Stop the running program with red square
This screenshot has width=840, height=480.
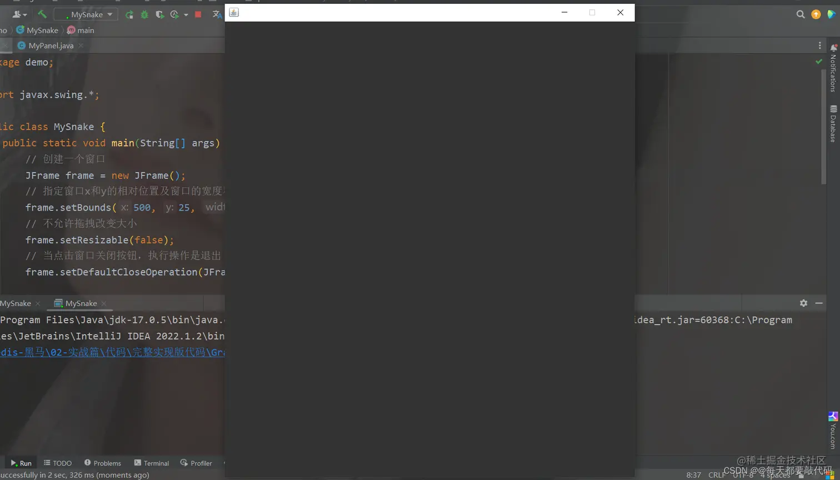[198, 14]
